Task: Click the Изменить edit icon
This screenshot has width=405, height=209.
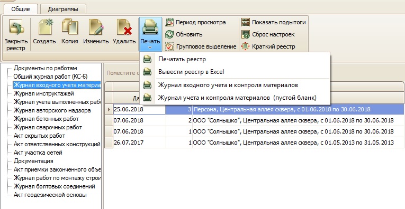Action: click(96, 27)
